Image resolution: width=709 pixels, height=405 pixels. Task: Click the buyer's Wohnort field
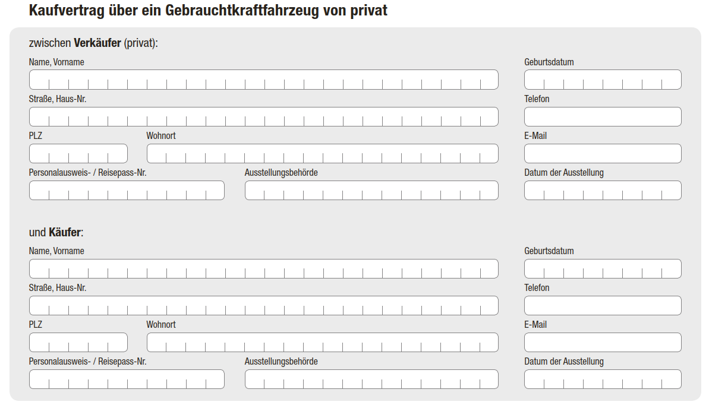[x=322, y=343]
